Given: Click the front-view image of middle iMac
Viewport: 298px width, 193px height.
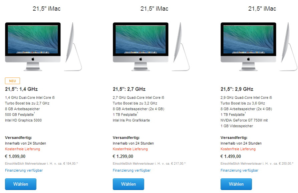Looking at the screenshot, I should (140, 47).
